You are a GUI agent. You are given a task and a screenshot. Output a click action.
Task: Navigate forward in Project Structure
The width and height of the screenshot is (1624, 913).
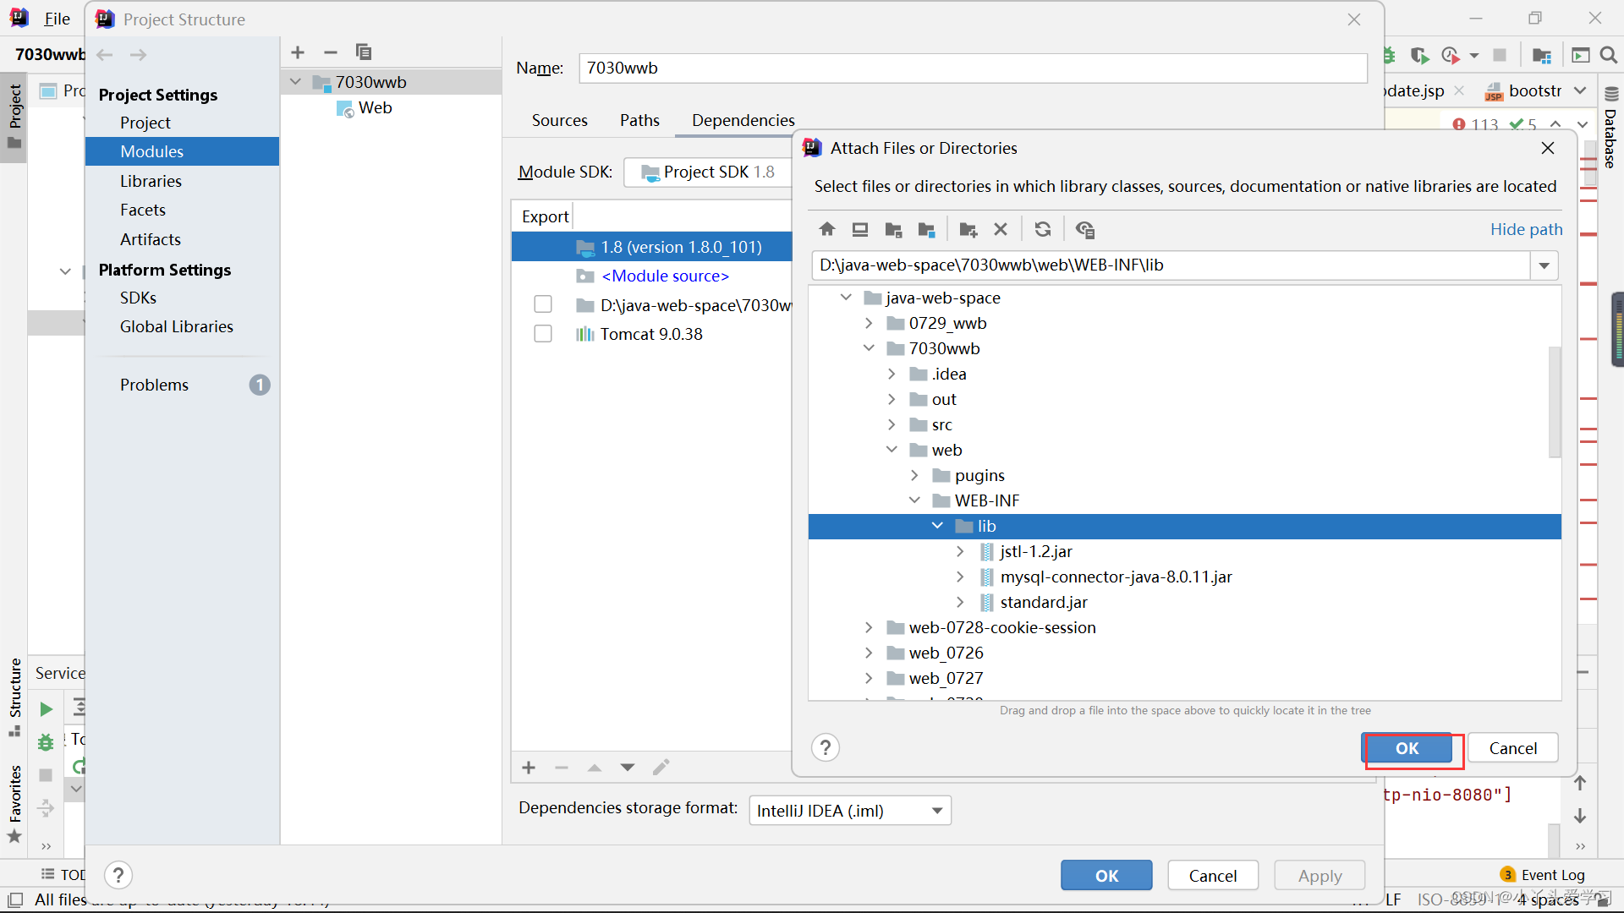point(138,55)
